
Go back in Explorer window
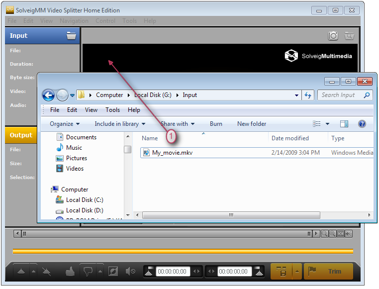coord(49,95)
